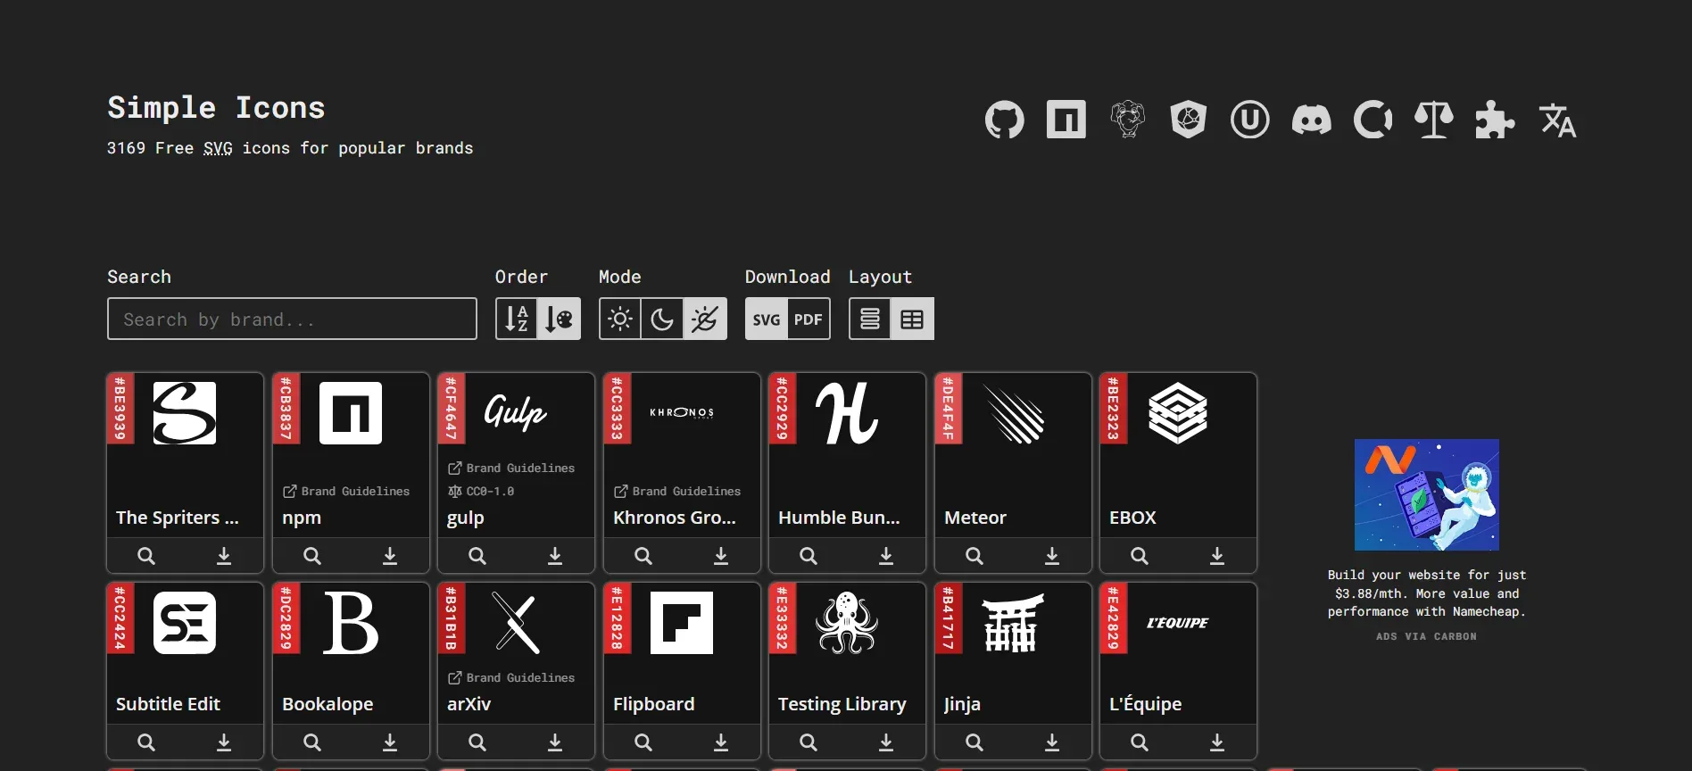Open the Discord icon in header
The width and height of the screenshot is (1692, 771).
(x=1312, y=120)
